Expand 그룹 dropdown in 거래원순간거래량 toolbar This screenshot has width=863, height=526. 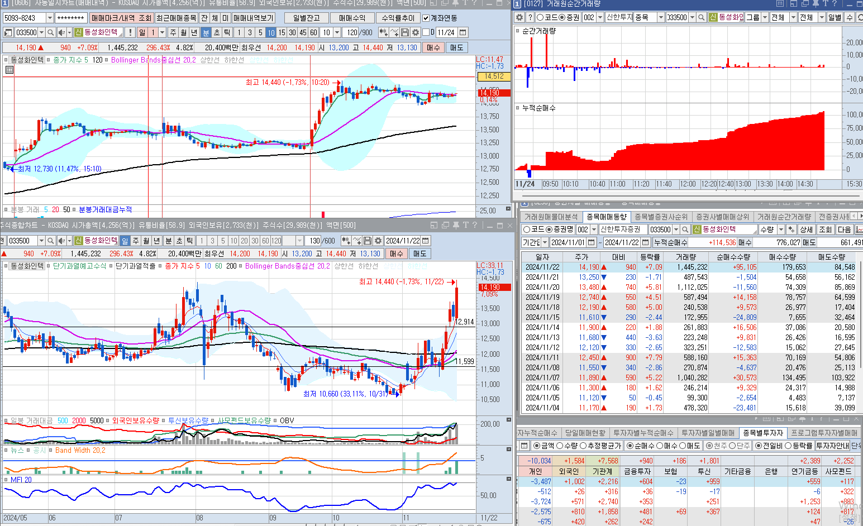[x=765, y=17]
